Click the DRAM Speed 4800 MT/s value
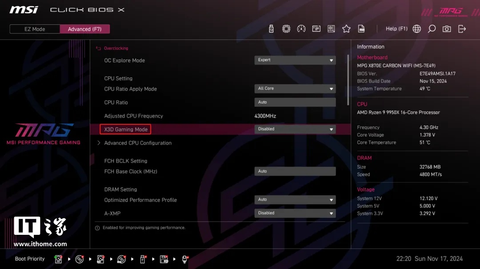 [430, 174]
